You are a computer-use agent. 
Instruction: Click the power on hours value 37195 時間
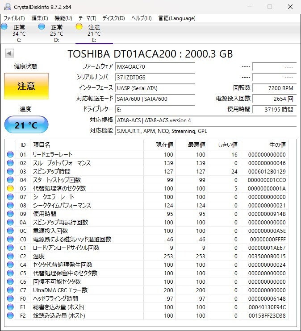274,110
